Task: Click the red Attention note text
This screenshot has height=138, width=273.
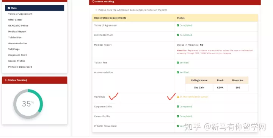Action: coord(215,52)
